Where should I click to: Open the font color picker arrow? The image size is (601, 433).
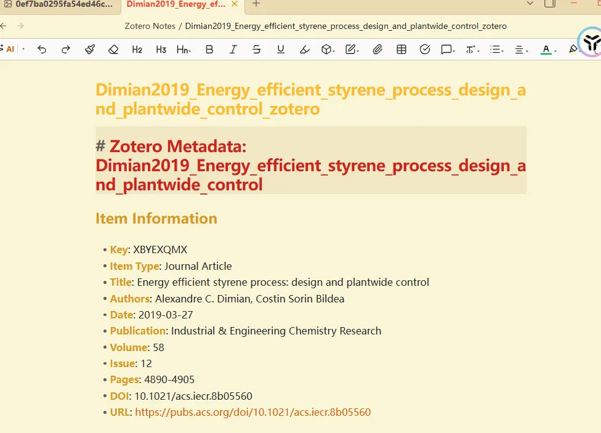555,51
